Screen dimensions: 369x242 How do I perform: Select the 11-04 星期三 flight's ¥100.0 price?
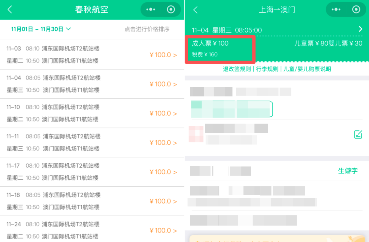(x=163, y=84)
